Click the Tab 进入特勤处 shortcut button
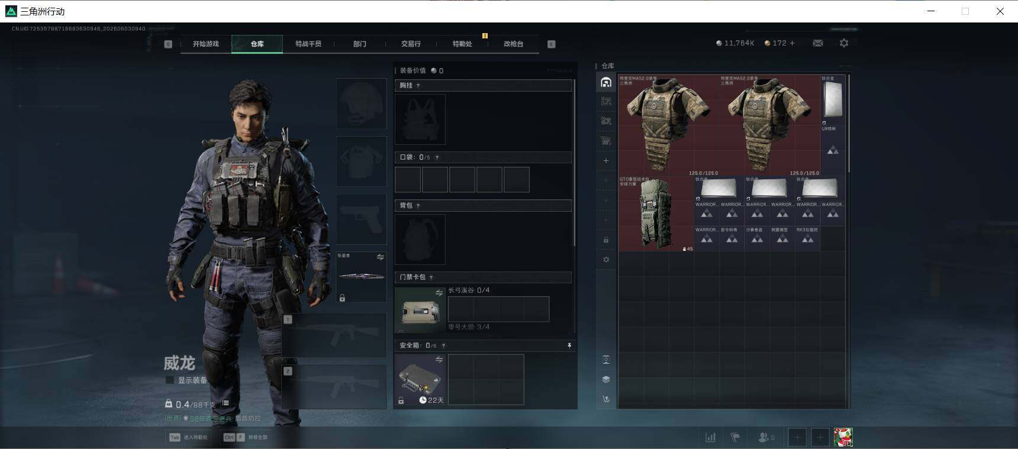This screenshot has width=1018, height=449. tap(189, 437)
